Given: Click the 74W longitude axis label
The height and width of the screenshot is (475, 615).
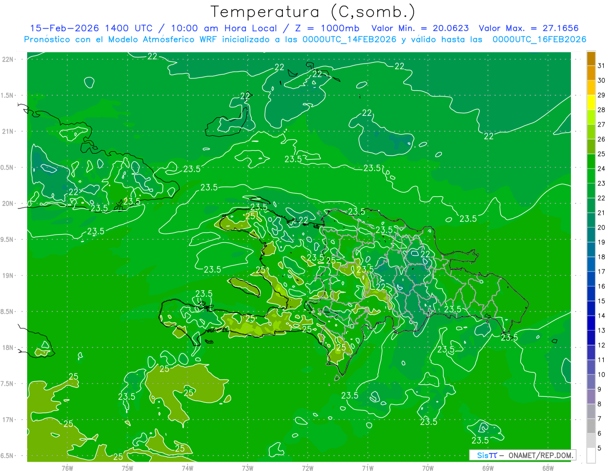Looking at the screenshot, I should [187, 468].
